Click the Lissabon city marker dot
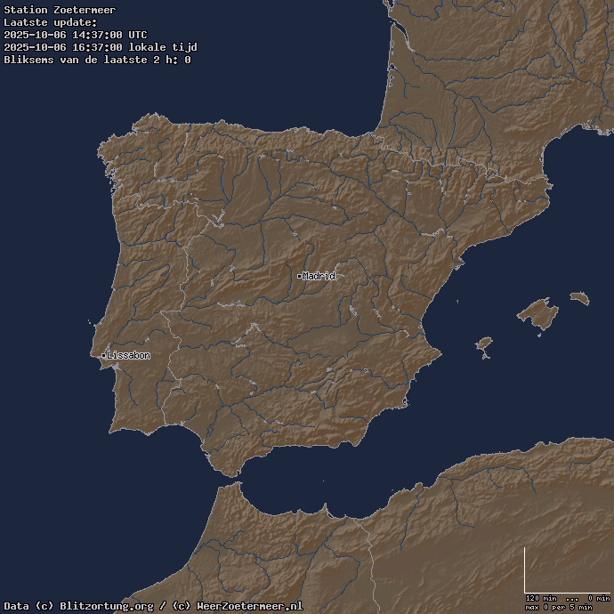Image resolution: width=614 pixels, height=614 pixels. 103,356
